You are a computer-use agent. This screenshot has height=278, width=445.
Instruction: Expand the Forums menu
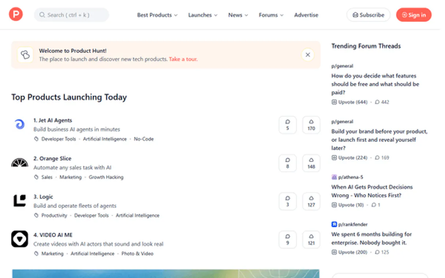tap(271, 15)
